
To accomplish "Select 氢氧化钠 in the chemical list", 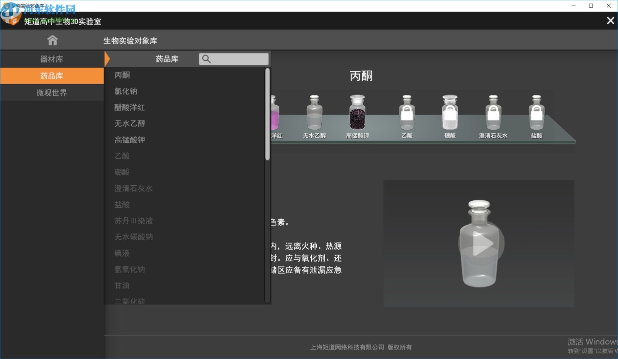I will click(x=130, y=269).
